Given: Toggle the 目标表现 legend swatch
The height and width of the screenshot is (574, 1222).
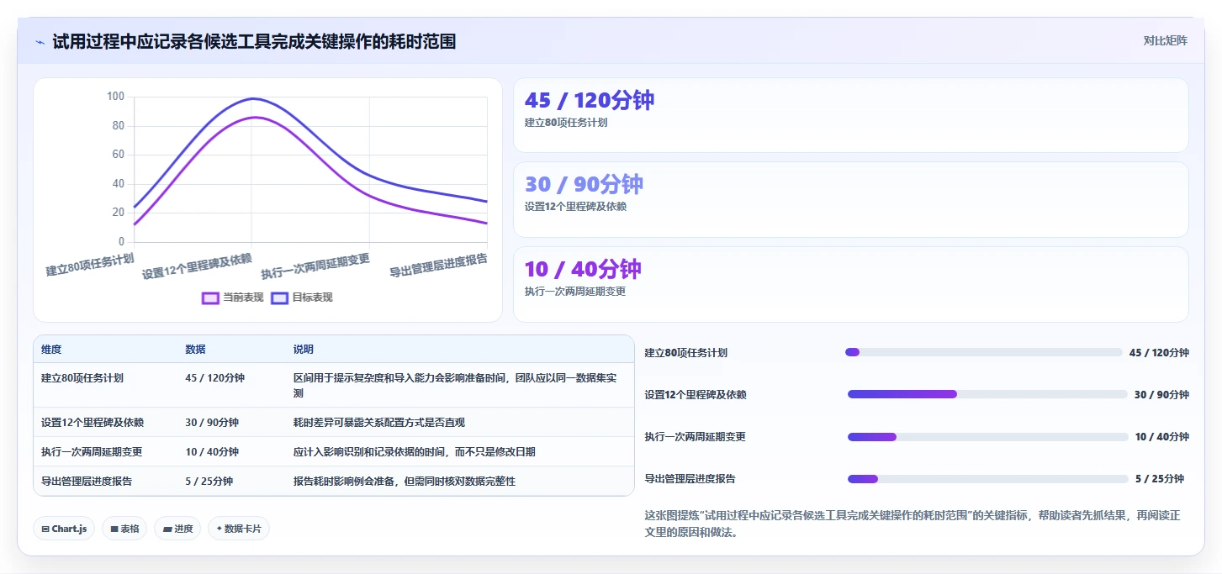Looking at the screenshot, I should coord(280,298).
